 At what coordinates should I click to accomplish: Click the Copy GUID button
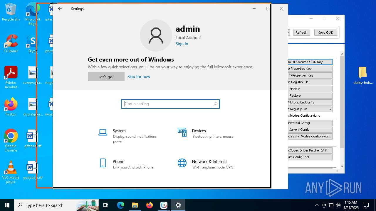[325, 33]
